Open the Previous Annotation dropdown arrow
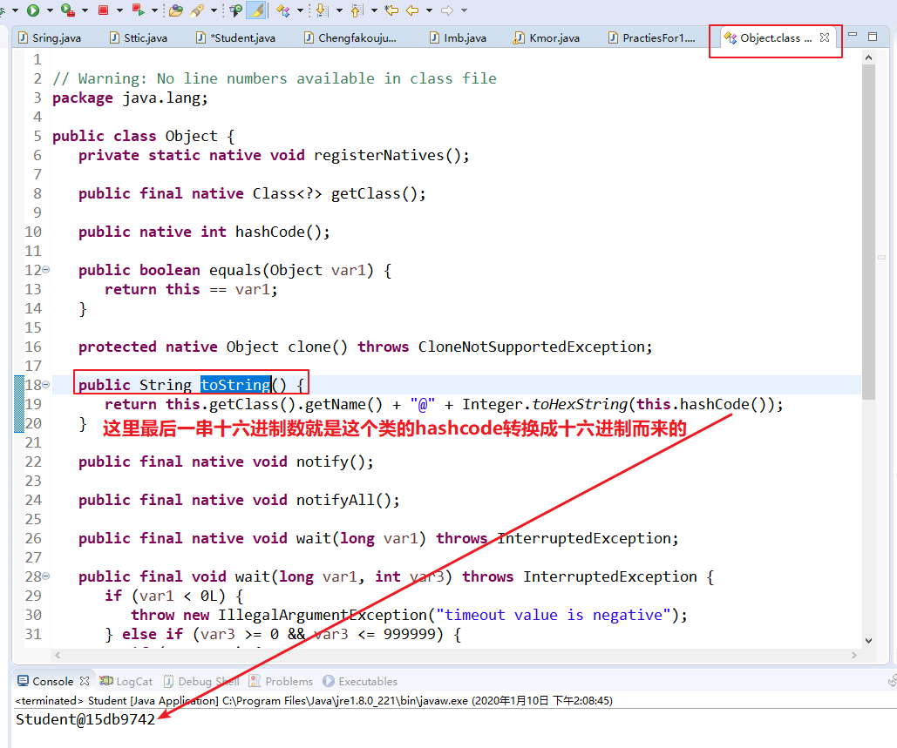This screenshot has height=748, width=897. [374, 10]
